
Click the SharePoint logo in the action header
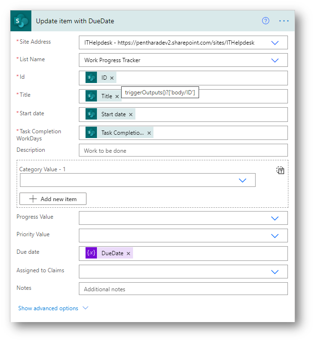coord(21,21)
